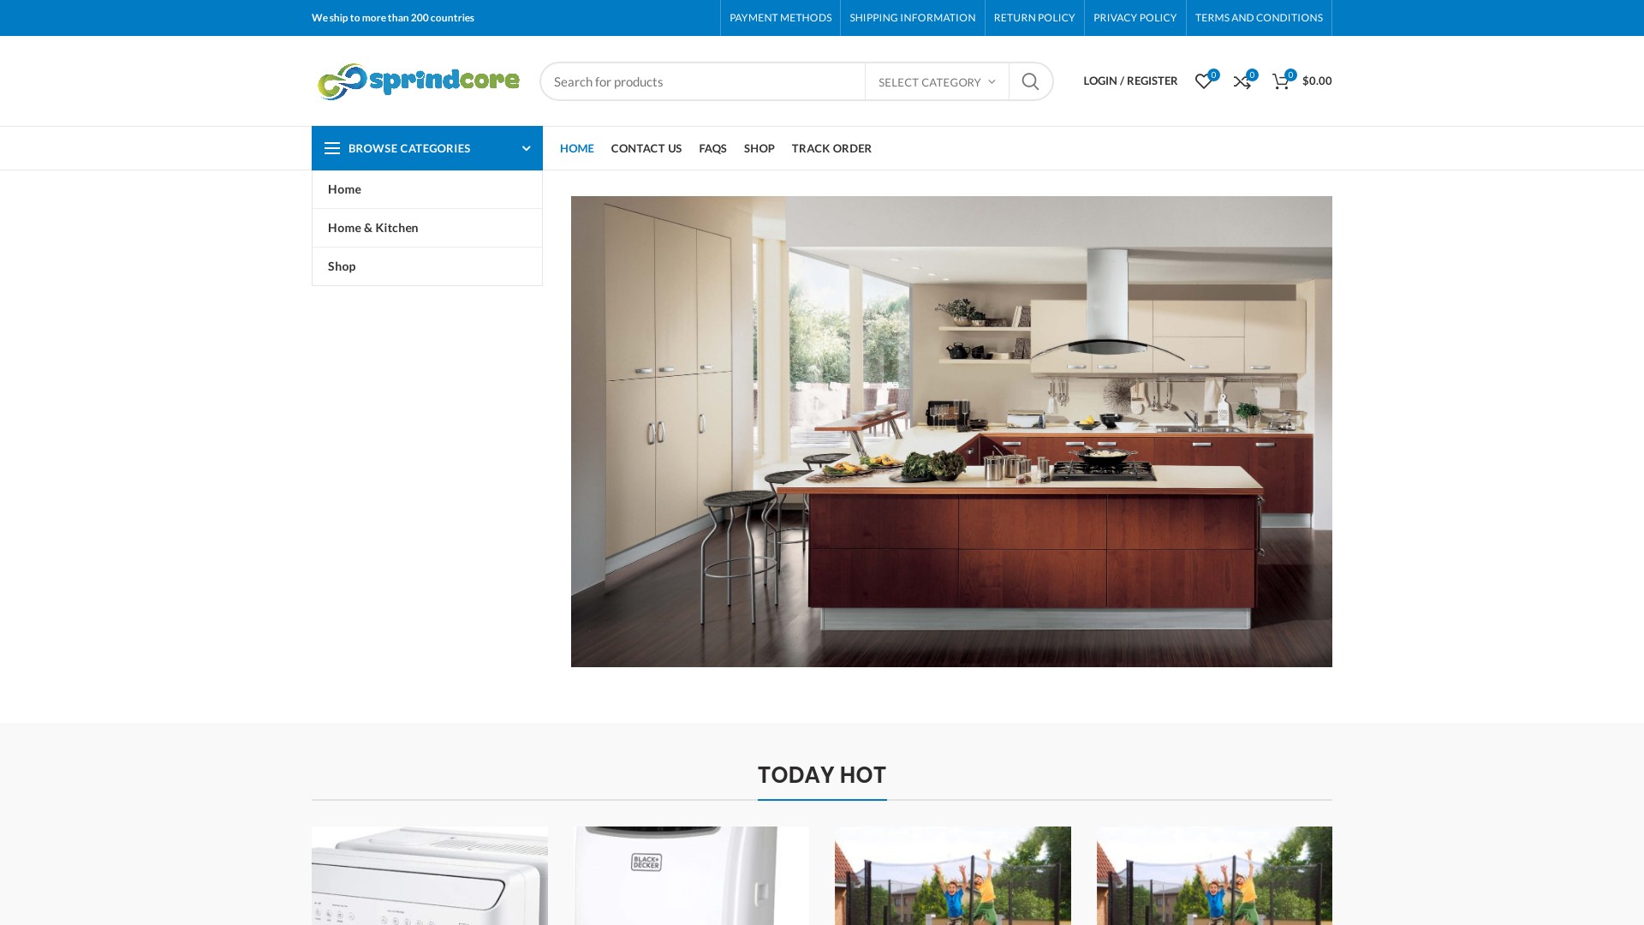Click the shopping cart icon
Viewport: 1644px width, 925px height.
(x=1280, y=81)
